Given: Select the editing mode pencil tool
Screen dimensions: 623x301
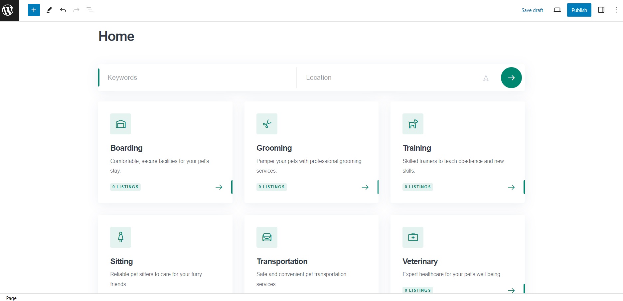Looking at the screenshot, I should click(49, 10).
